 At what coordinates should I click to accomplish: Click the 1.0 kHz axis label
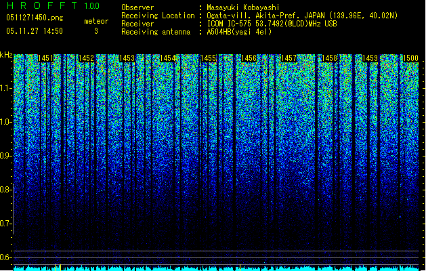point(6,122)
